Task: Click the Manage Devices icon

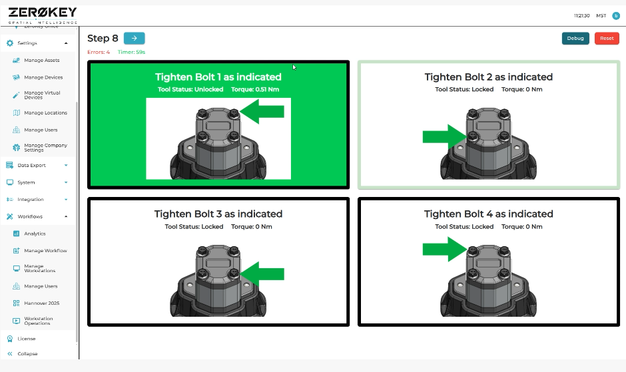Action: coord(17,78)
